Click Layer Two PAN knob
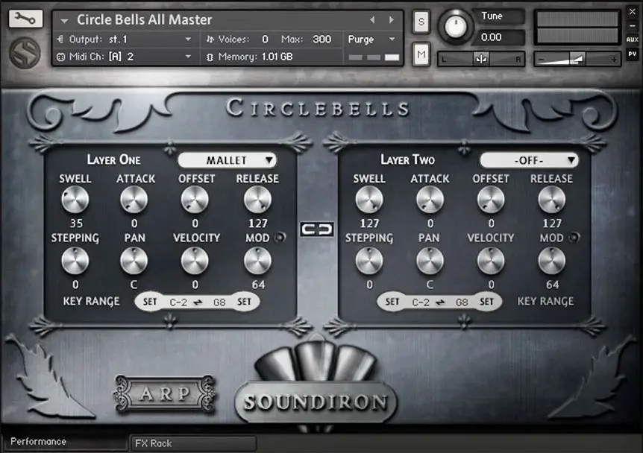This screenshot has width=643, height=453. tap(430, 261)
